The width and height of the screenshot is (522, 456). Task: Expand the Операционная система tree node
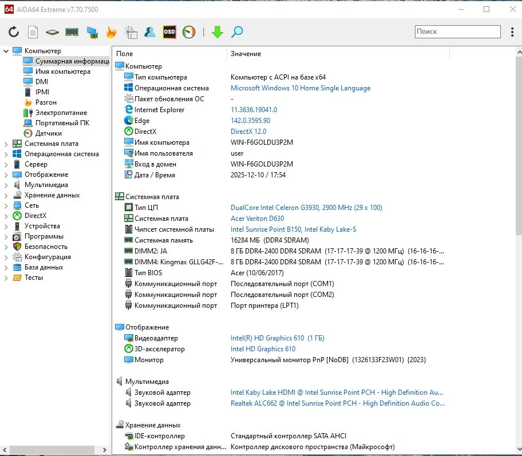pos(6,154)
